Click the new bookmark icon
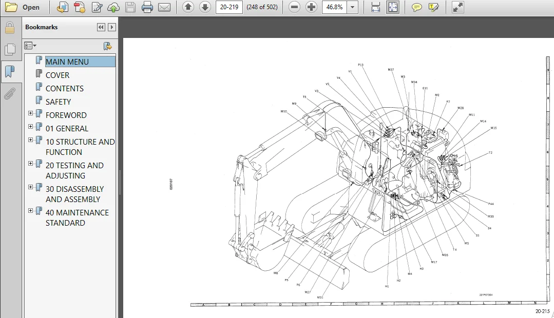Screen dimensions: 554x318 tap(107, 46)
